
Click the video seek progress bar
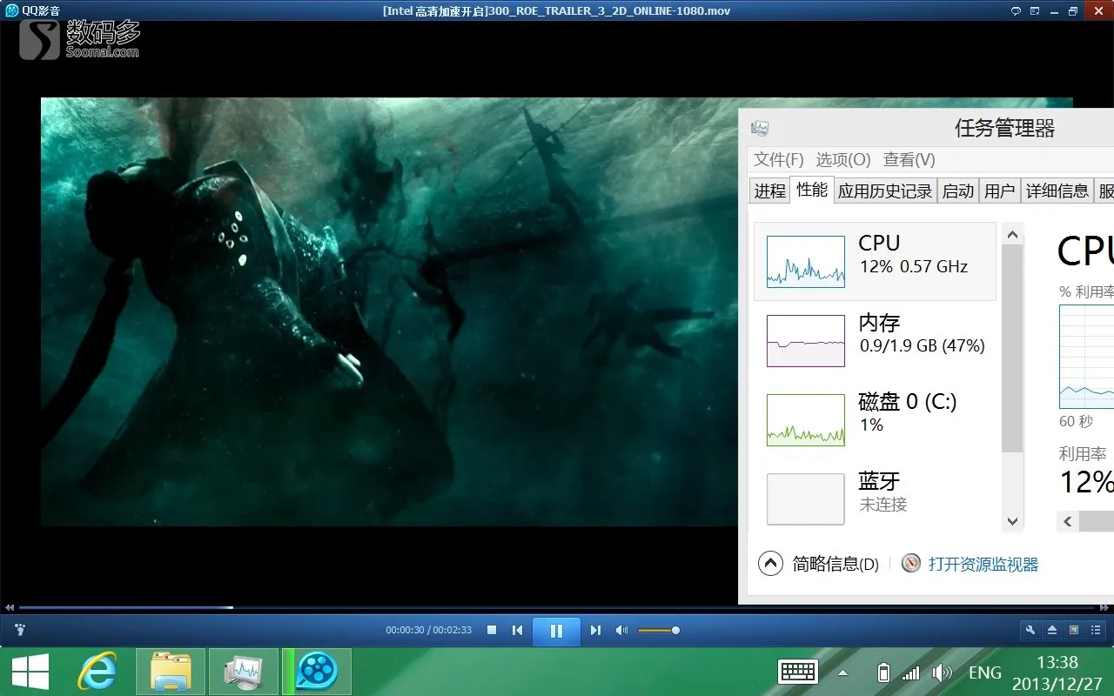(x=557, y=607)
